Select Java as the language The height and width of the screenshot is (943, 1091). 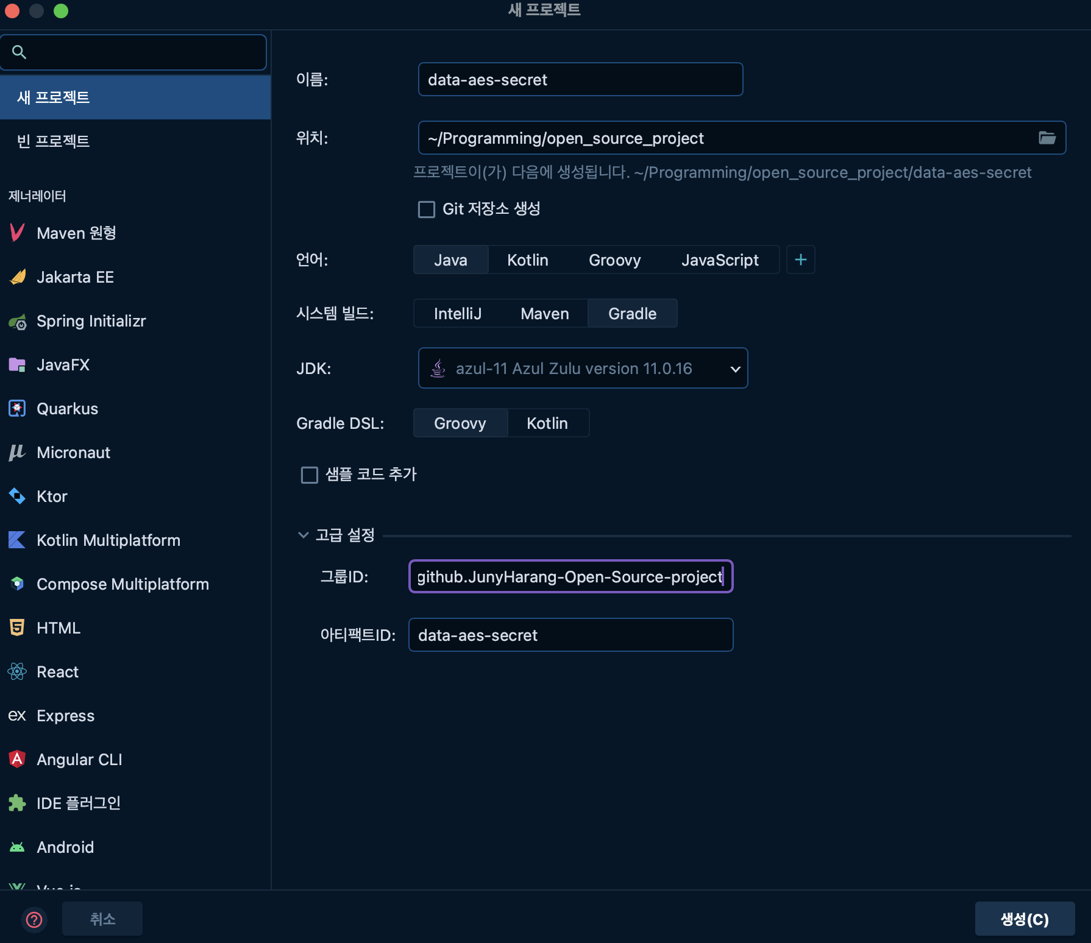451,260
